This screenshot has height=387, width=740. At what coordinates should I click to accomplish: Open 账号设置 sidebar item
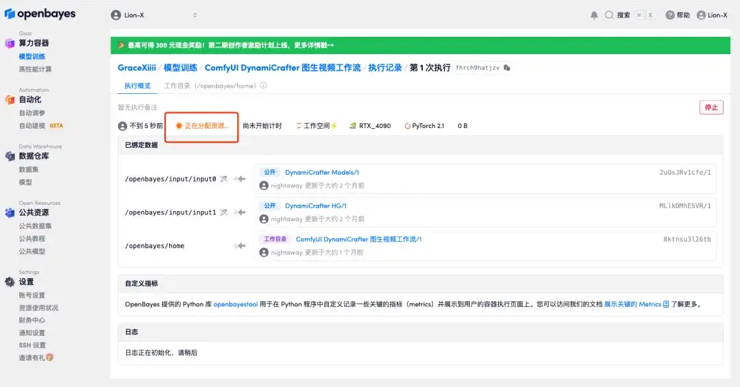(x=32, y=295)
